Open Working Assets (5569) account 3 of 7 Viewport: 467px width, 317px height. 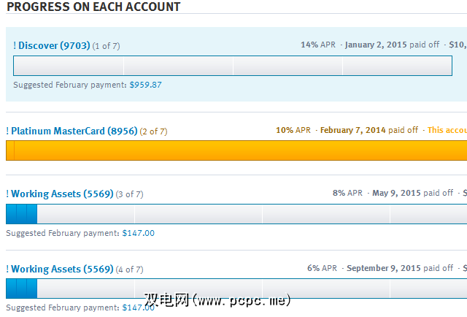point(62,194)
